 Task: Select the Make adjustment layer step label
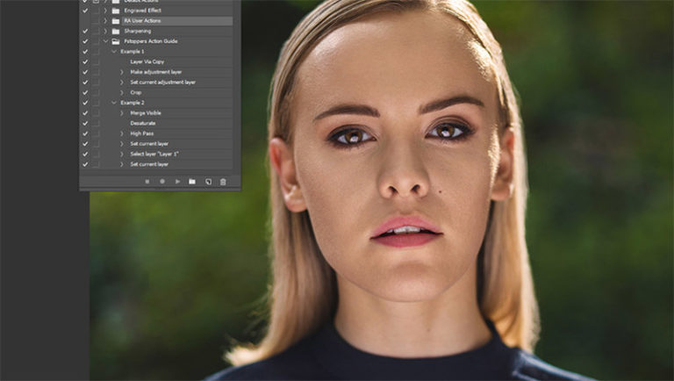coord(156,72)
